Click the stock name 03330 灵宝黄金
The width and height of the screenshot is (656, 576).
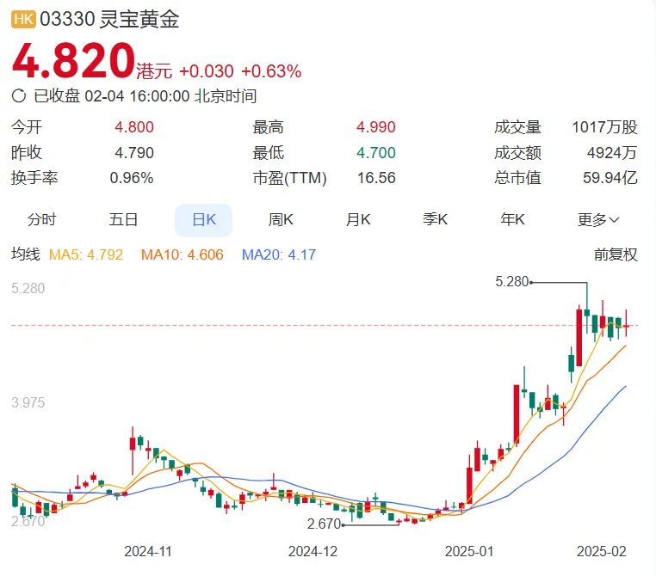click(109, 20)
